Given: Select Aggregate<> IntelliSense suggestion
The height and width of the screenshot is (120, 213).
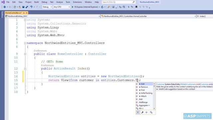Looking at the screenshot, I should coord(144,105).
